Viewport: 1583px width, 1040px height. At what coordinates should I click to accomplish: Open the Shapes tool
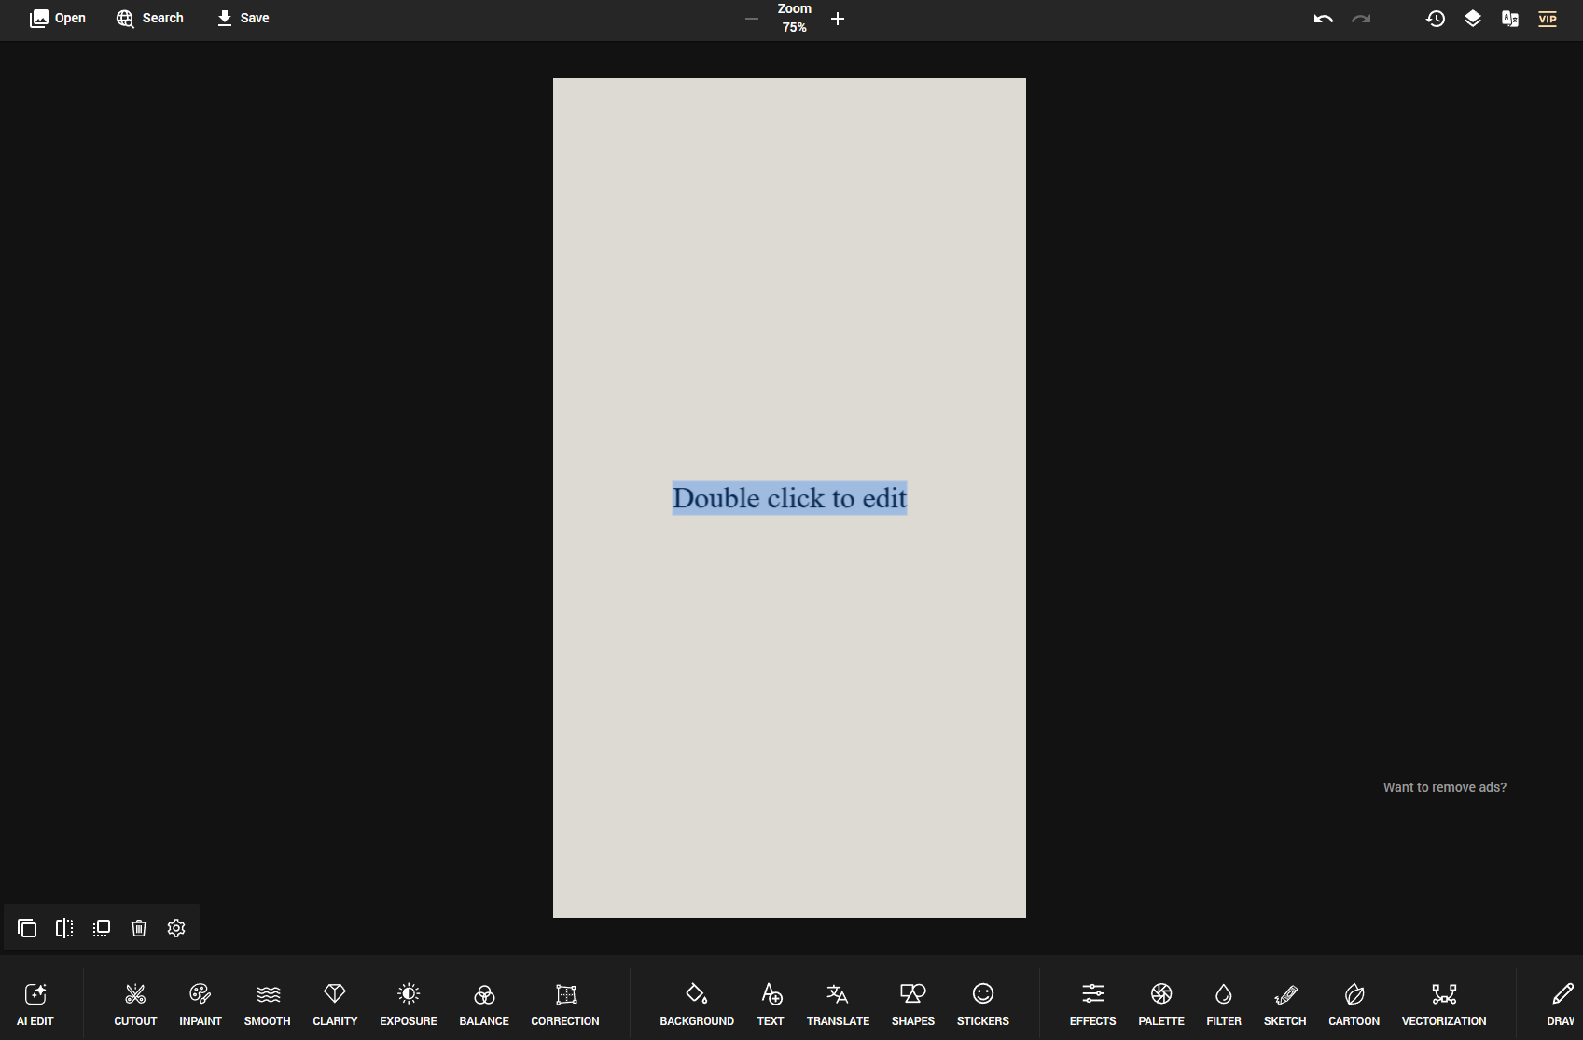pyautogui.click(x=913, y=1004)
